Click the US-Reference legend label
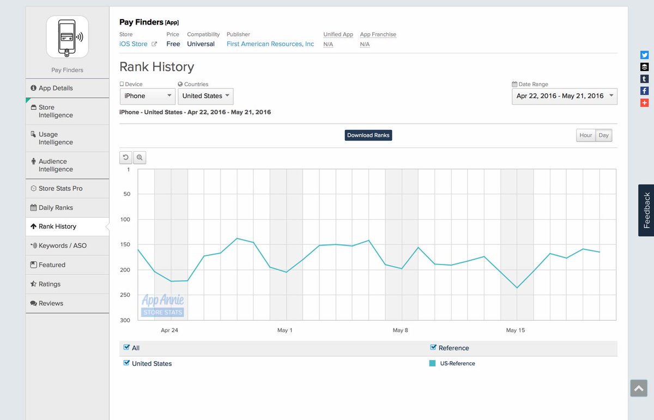The image size is (654, 420). [458, 363]
